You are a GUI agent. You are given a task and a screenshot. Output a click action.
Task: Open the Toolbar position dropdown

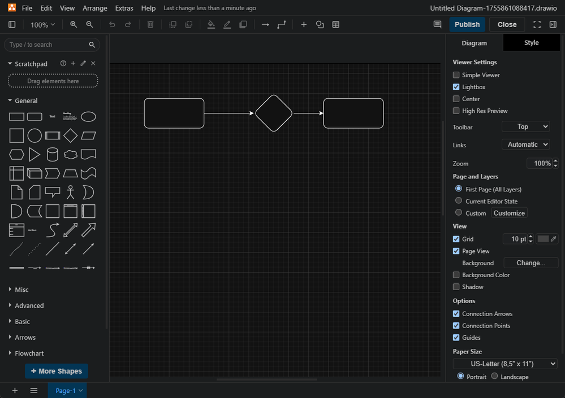pos(525,127)
